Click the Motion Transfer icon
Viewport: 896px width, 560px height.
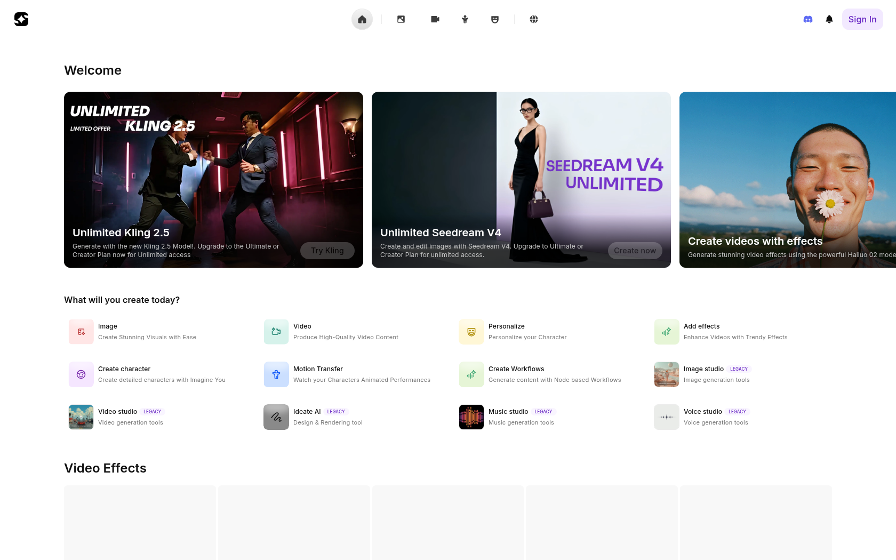pos(276,374)
